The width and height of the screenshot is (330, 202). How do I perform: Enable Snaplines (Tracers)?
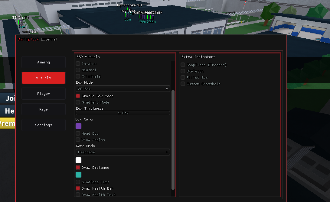pos(183,65)
